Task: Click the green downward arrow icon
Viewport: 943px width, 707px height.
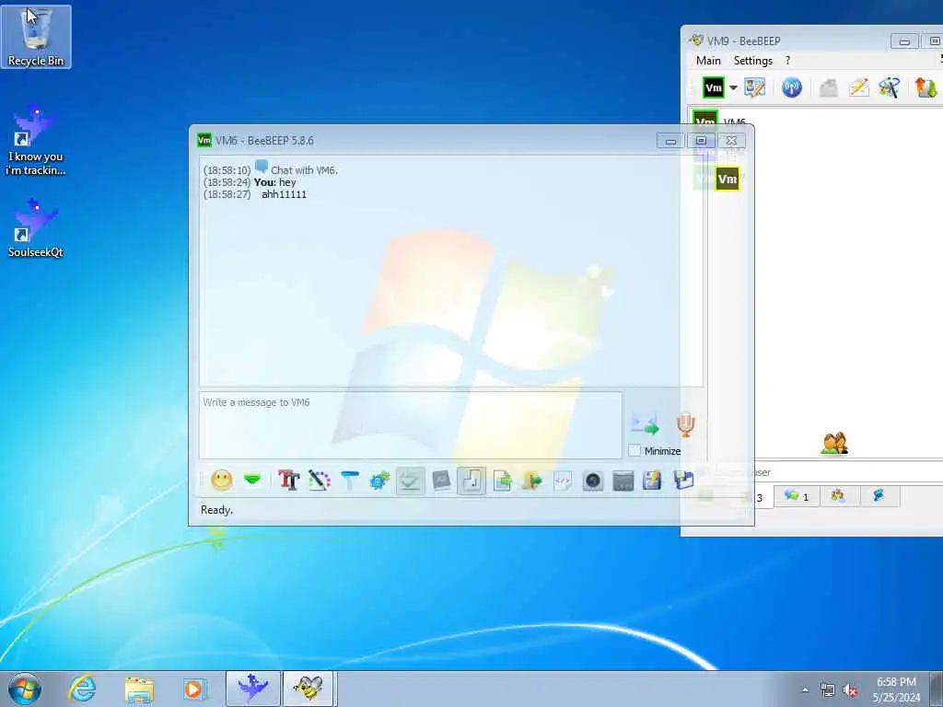Action: tap(252, 480)
